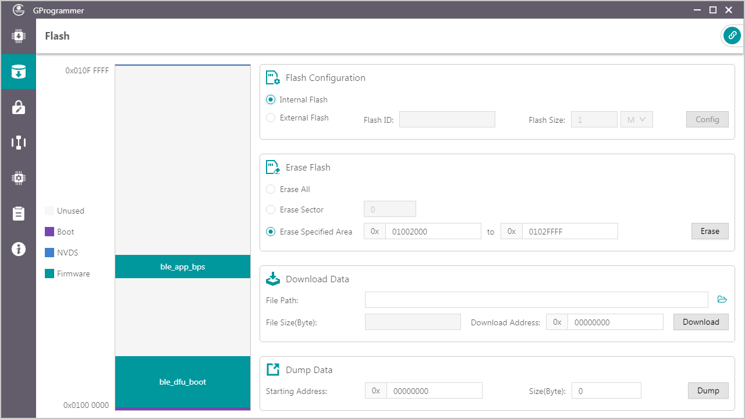Open the eFuse settings sidebar icon
Viewport: 745px width, 419px height.
tap(18, 143)
